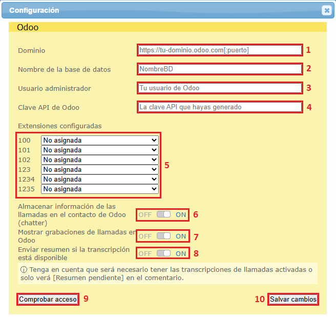Toggle Mostrar grabaciones de llamadas switch
This screenshot has width=336, height=317.
[163, 236]
